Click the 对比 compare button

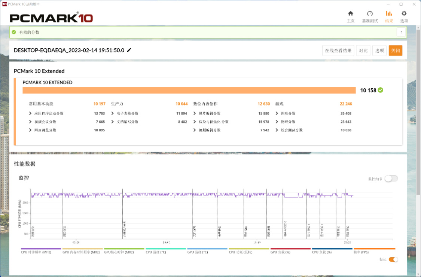coord(363,51)
